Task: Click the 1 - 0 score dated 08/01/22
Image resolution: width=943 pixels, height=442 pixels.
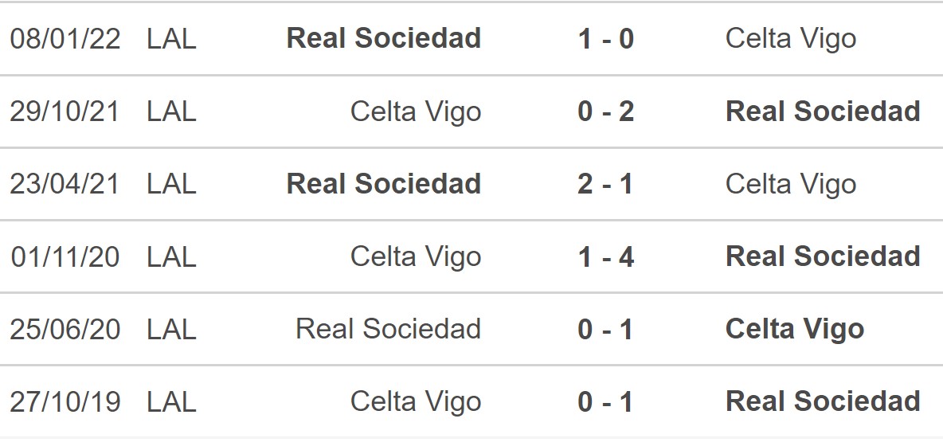Action: pos(605,38)
